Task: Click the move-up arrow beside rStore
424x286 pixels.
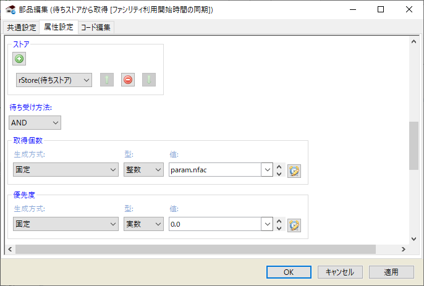Action: coord(107,80)
